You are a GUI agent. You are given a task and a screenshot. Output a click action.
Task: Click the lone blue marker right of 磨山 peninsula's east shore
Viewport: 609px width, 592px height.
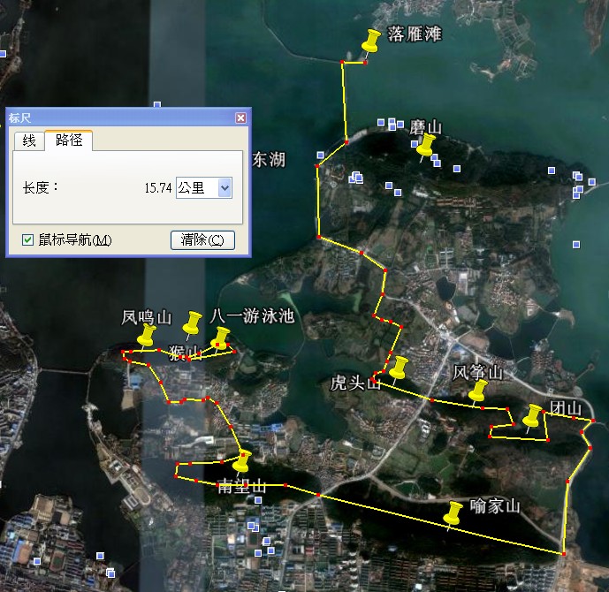[x=576, y=245]
